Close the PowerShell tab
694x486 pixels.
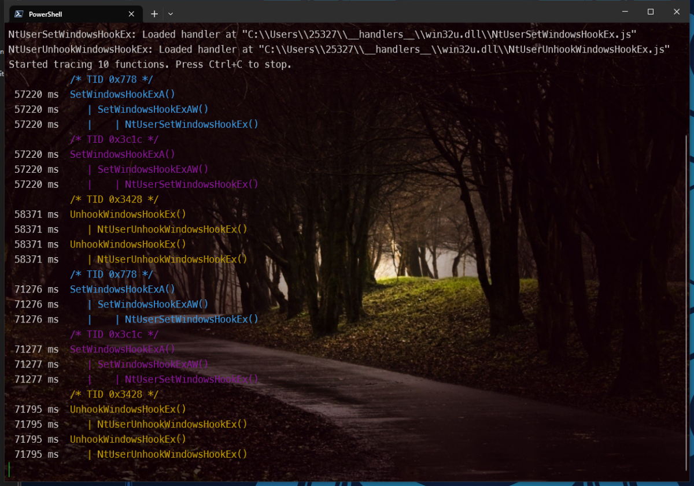131,14
